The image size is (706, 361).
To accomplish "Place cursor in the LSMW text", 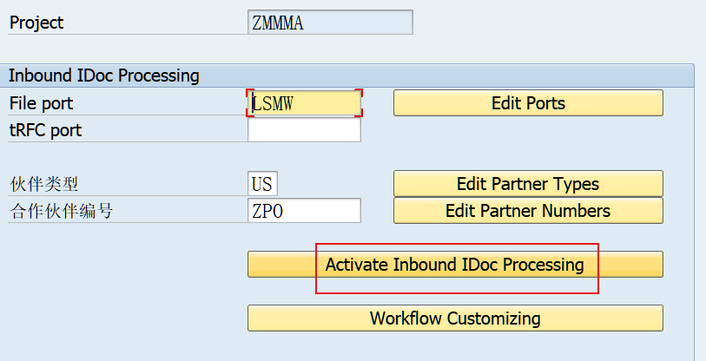I will 273,103.
